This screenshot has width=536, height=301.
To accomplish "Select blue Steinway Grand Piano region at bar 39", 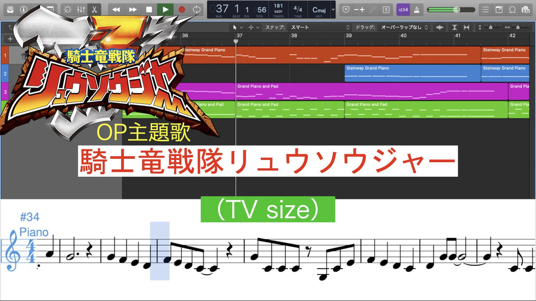I will pyautogui.click(x=413, y=73).
